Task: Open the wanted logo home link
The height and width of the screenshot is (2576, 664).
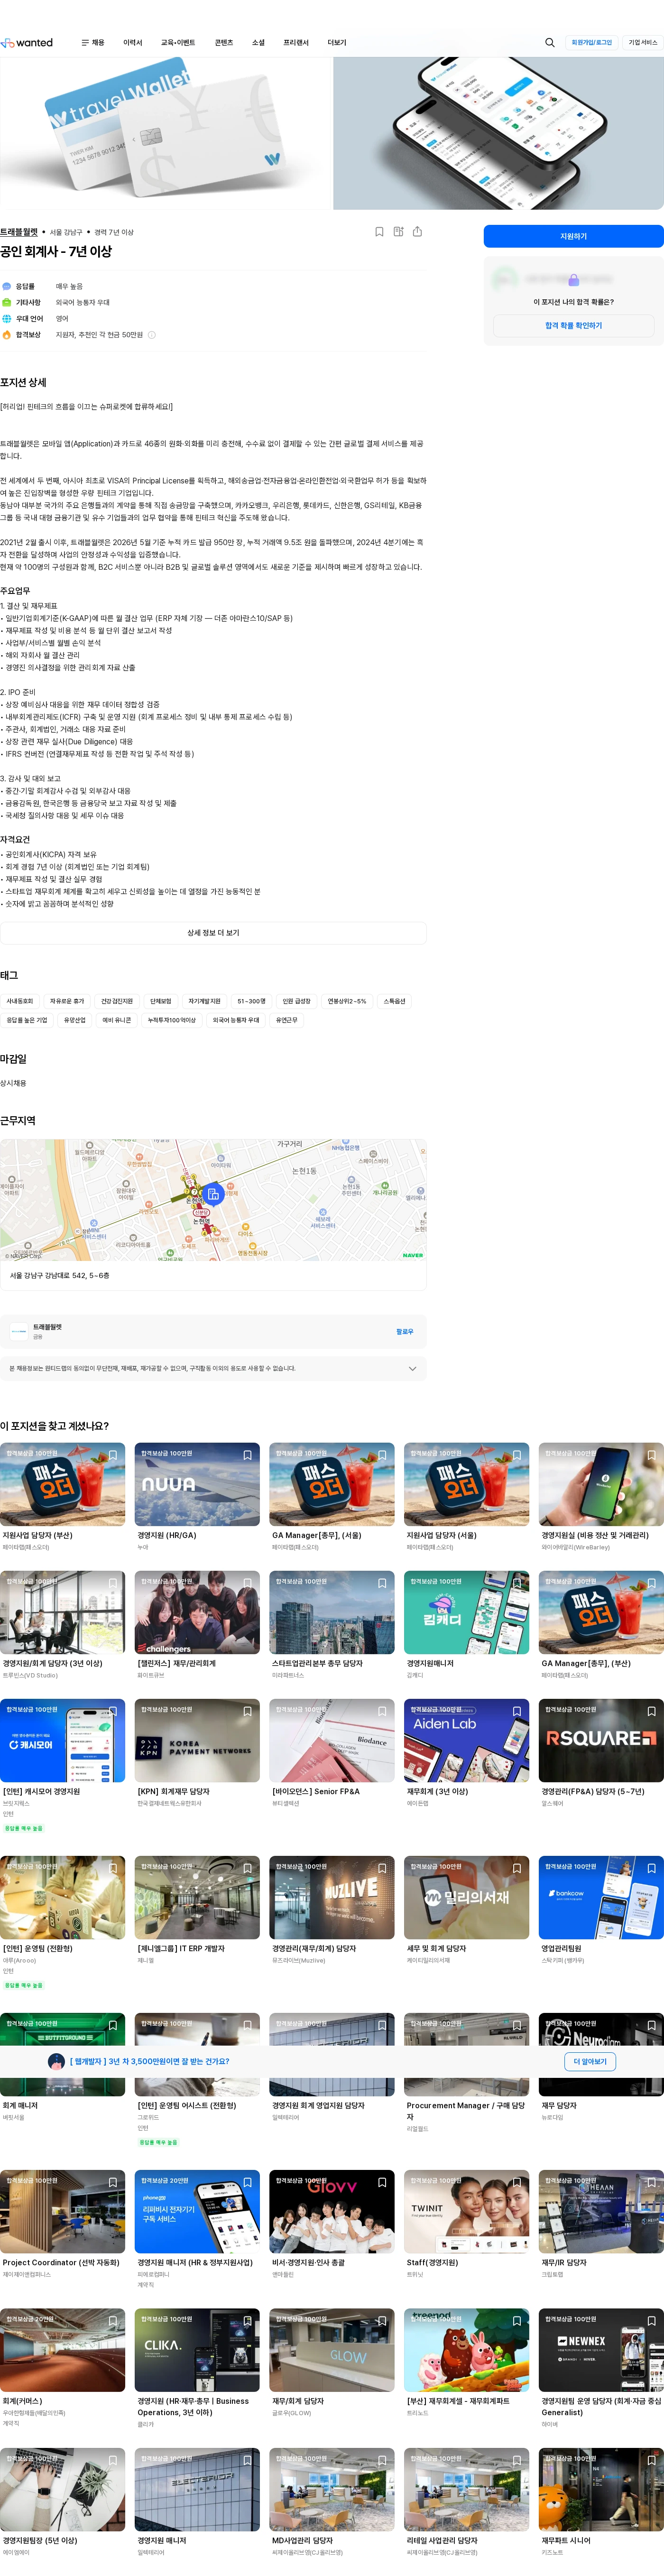Action: (27, 43)
